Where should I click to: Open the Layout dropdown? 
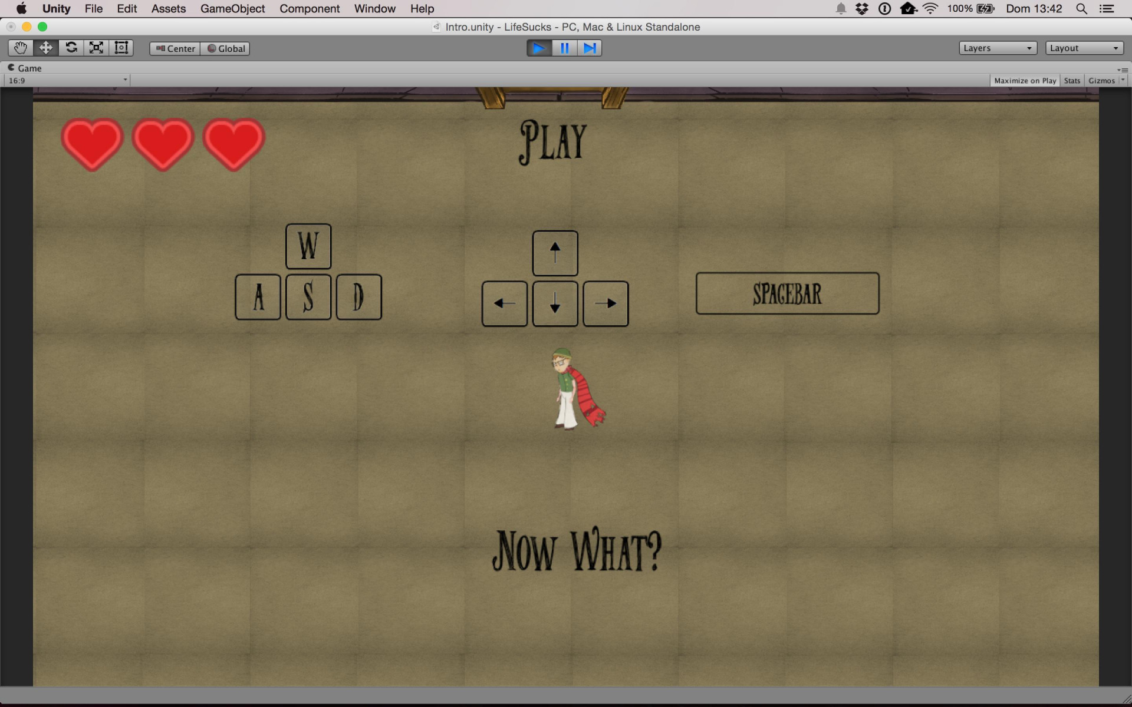[1084, 48]
